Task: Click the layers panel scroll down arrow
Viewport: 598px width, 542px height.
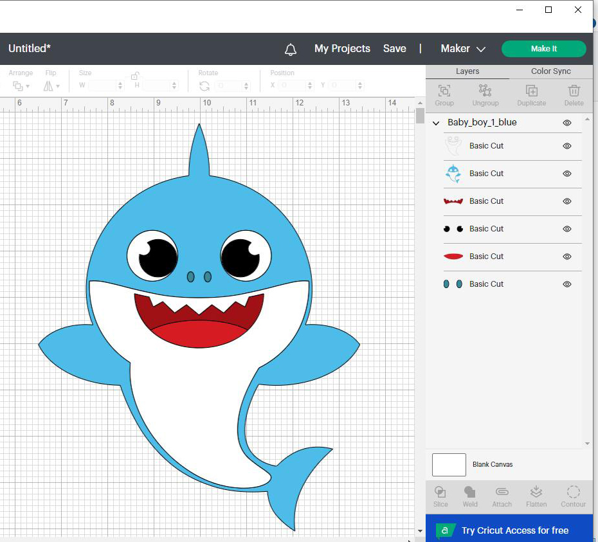Action: pyautogui.click(x=587, y=444)
